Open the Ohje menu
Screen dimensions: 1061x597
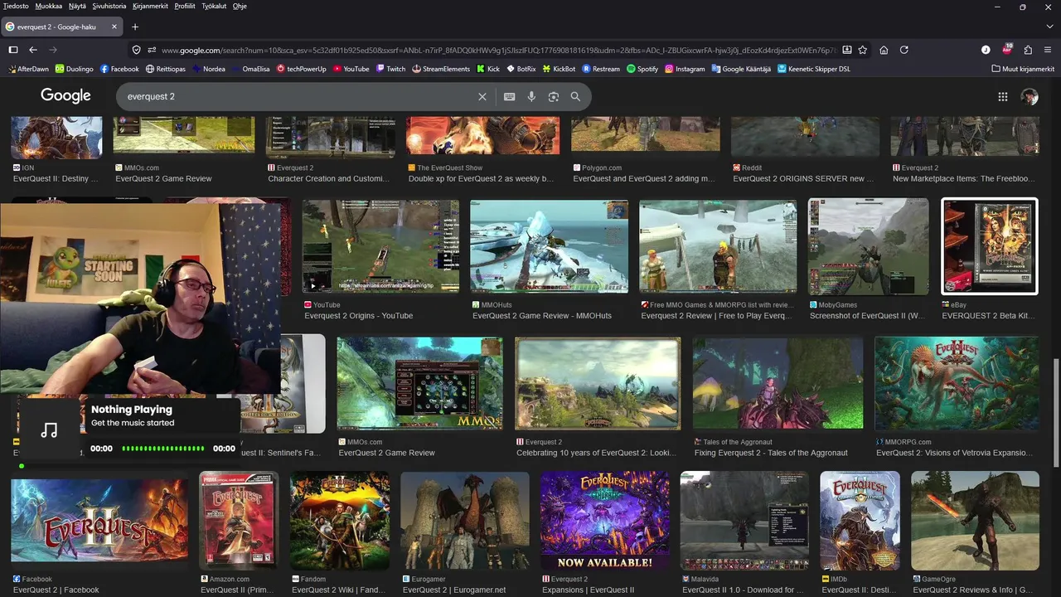(240, 6)
